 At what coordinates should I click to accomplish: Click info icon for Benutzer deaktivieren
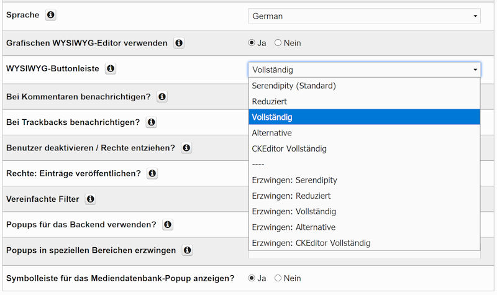pyautogui.click(x=186, y=148)
